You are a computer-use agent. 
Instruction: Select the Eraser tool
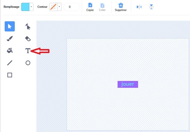[x=28, y=39]
